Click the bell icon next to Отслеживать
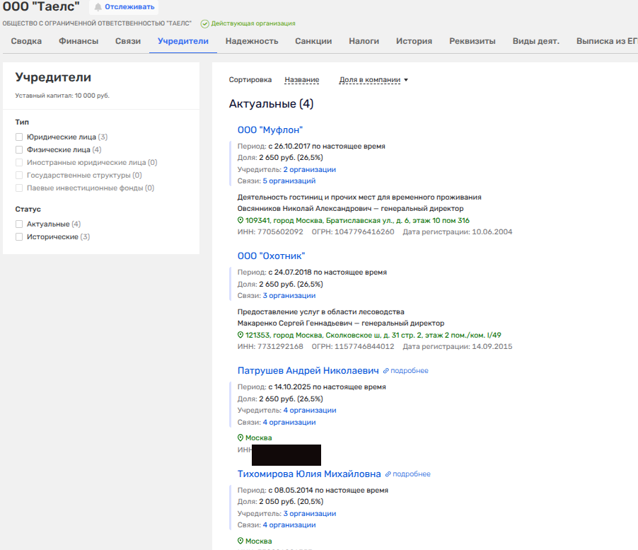The height and width of the screenshot is (550, 638). (x=98, y=7)
